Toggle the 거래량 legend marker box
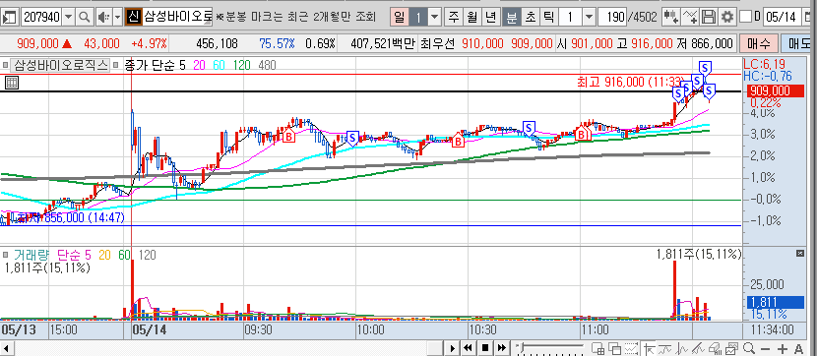The width and height of the screenshot is (817, 356). pos(5,255)
